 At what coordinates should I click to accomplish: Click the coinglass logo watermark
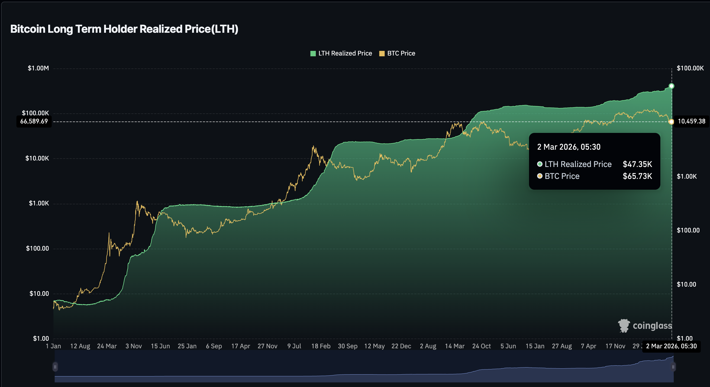click(x=645, y=326)
